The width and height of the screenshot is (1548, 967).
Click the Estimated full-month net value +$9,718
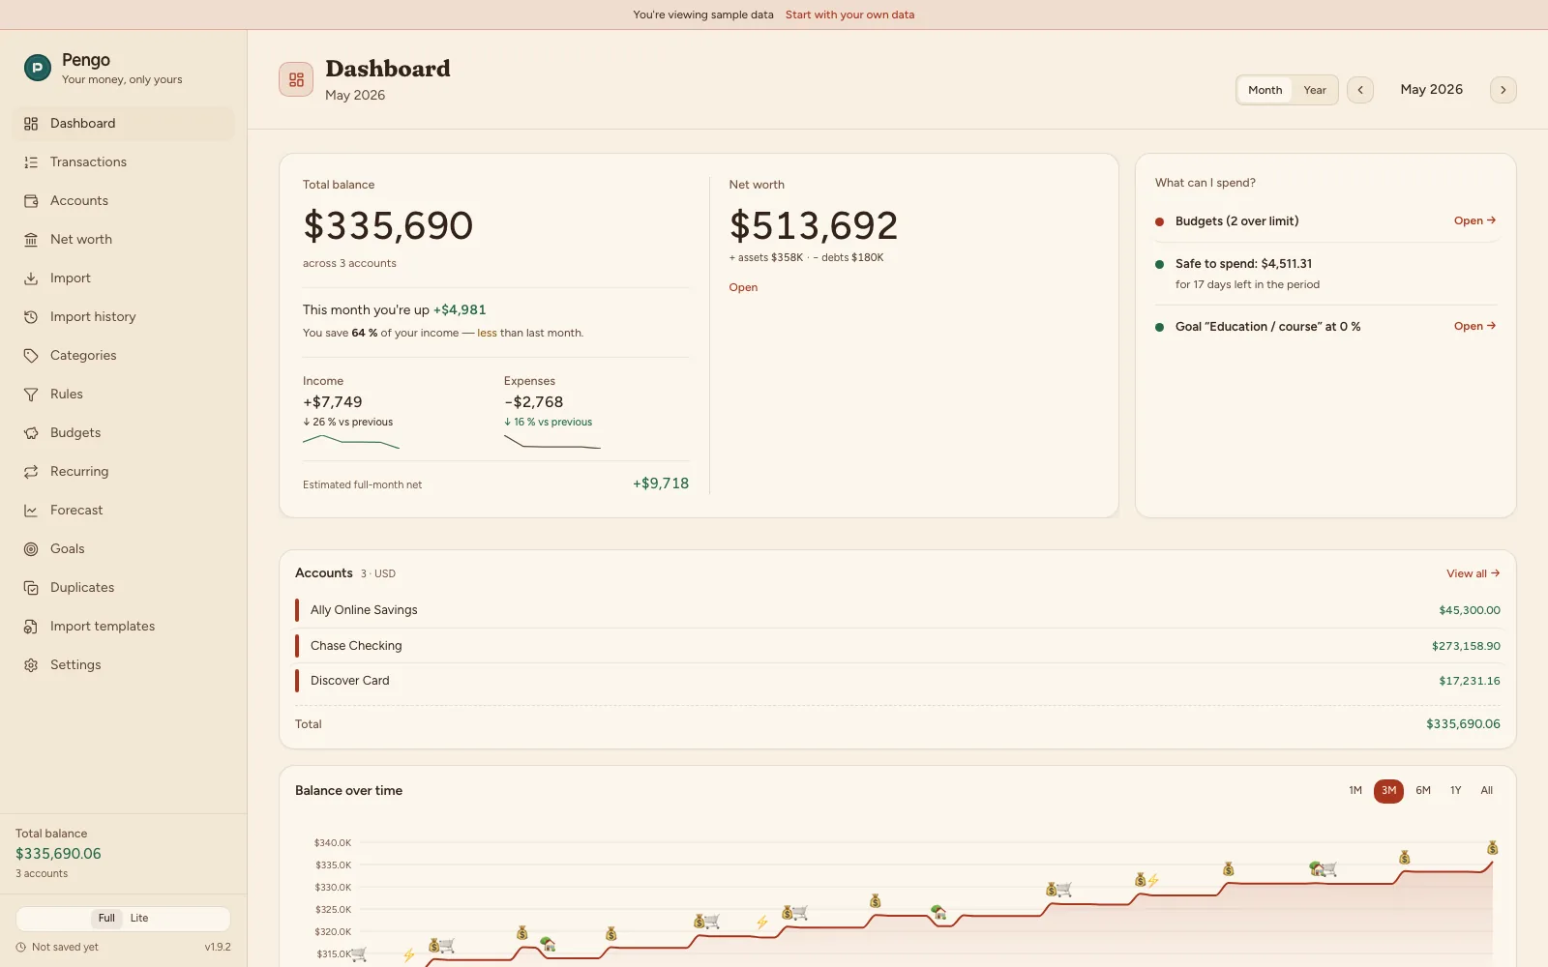pos(661,483)
